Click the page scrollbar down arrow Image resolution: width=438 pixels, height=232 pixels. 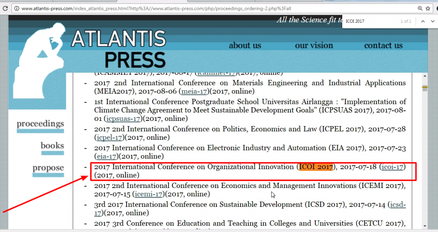[x=424, y=226]
